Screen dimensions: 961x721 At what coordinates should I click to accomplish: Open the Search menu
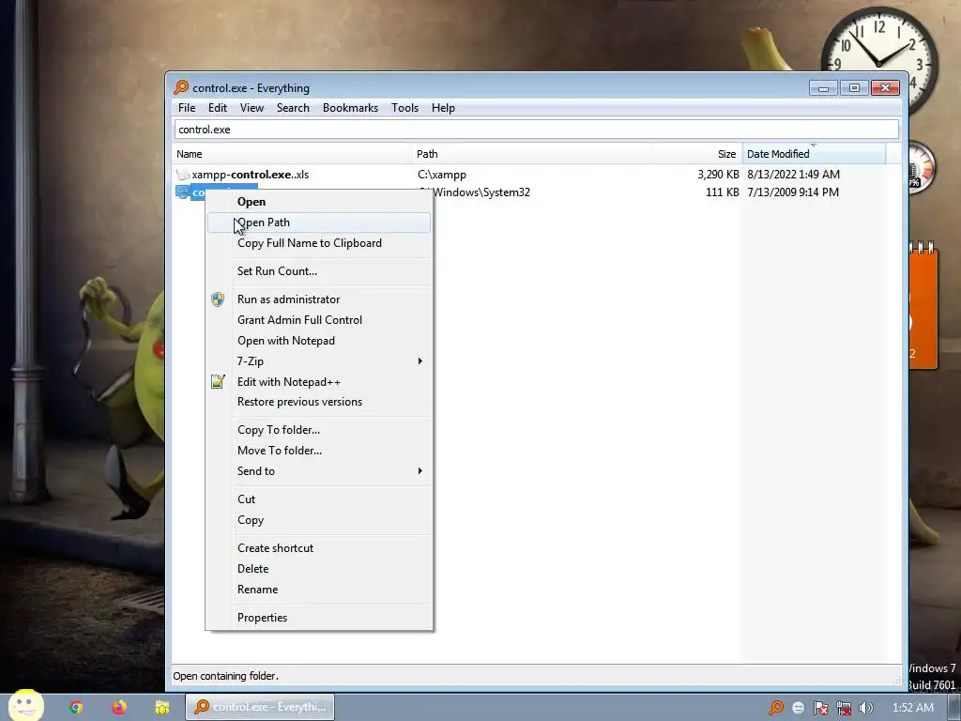pyautogui.click(x=293, y=108)
